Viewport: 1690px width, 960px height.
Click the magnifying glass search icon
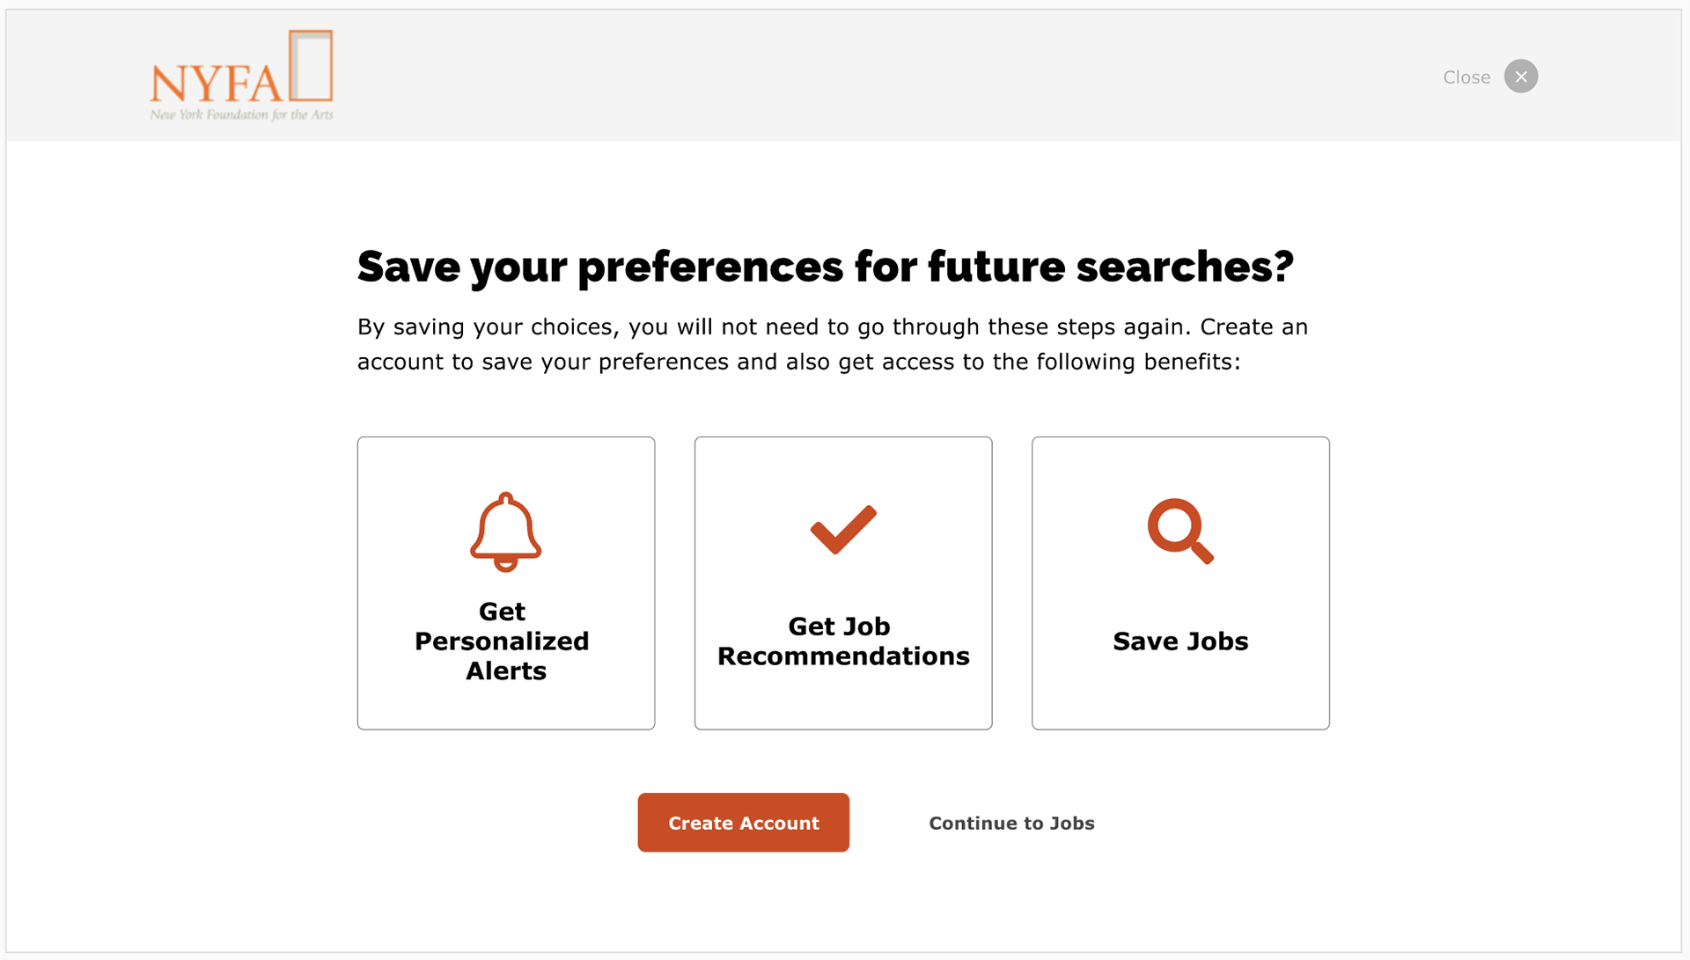tap(1179, 531)
